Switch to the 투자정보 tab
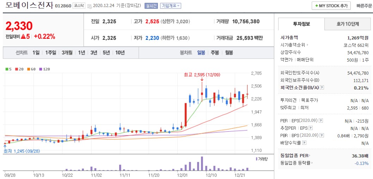This screenshot has height=179, width=373. (301, 24)
